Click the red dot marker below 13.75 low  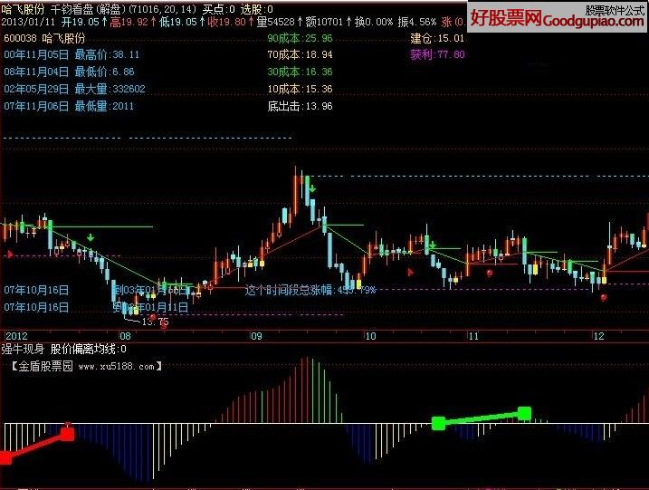click(x=163, y=326)
